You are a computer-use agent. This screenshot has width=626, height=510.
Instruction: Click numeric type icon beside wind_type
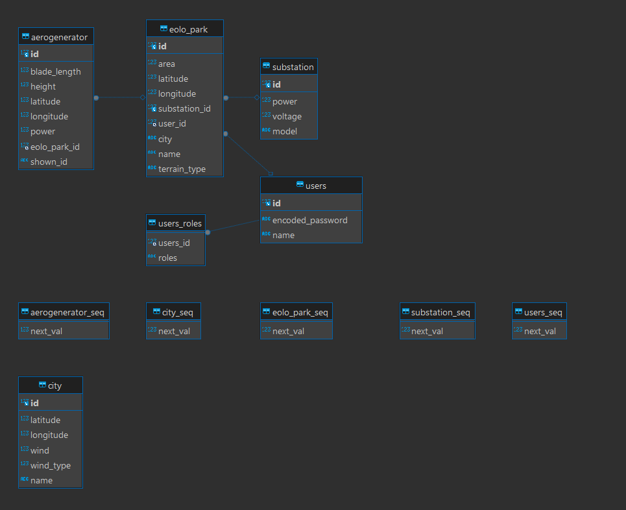click(25, 464)
